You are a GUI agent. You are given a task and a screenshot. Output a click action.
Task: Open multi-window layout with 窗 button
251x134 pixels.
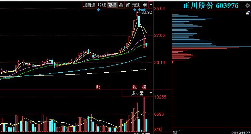tap(128, 5)
